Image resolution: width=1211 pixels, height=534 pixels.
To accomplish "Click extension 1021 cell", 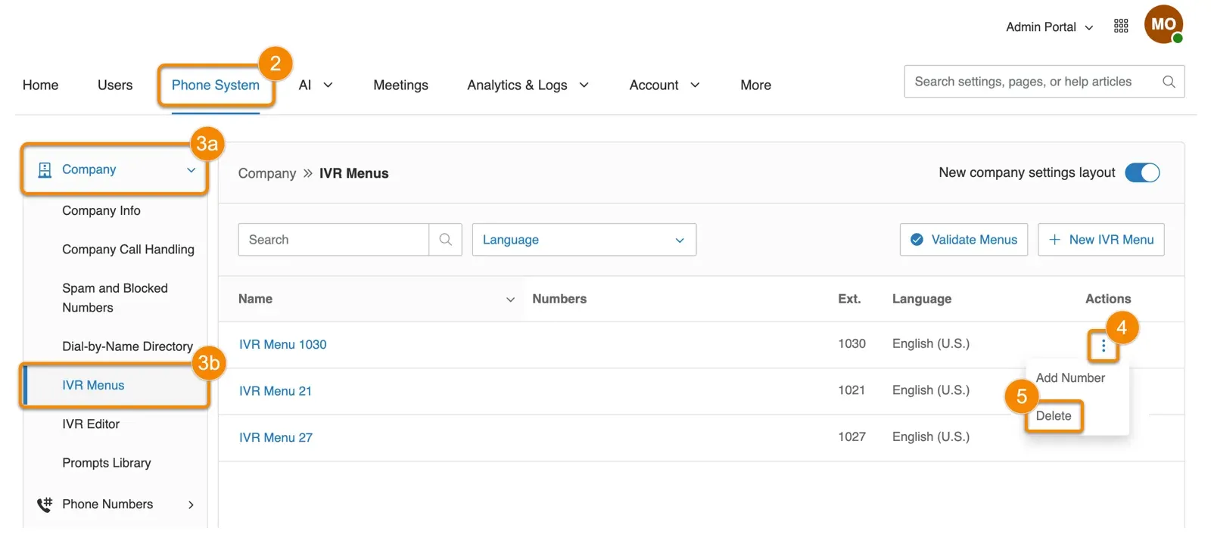I will (x=851, y=390).
